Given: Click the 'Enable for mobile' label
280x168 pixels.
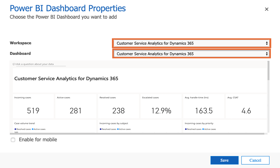Looking at the screenshot, I should coord(38,140).
